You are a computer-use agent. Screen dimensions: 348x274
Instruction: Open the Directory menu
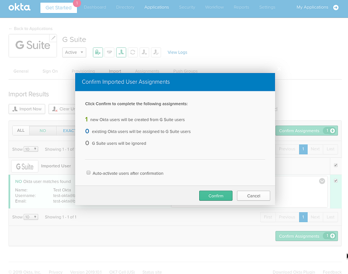click(125, 7)
